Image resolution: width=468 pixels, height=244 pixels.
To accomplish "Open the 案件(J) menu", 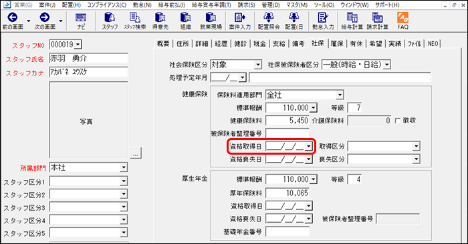I will (x=47, y=5).
